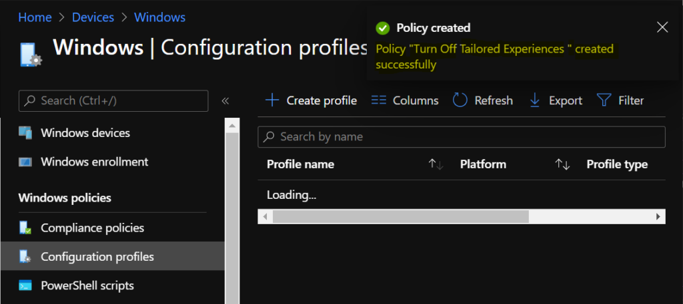683x304 pixels.
Task: Click the Home breadcrumb link
Action: pos(35,17)
